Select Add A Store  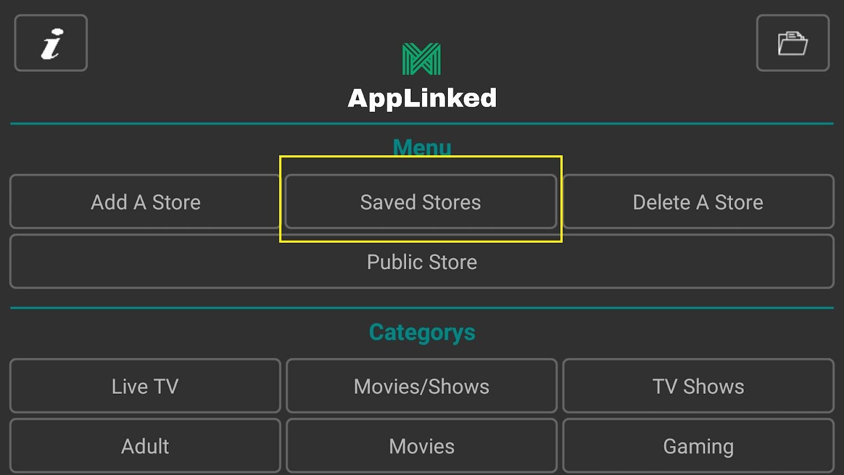[145, 202]
